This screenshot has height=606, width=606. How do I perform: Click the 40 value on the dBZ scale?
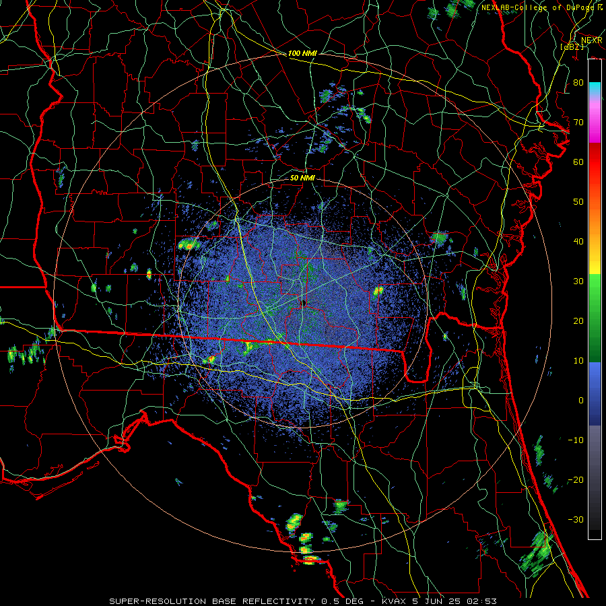click(x=578, y=241)
